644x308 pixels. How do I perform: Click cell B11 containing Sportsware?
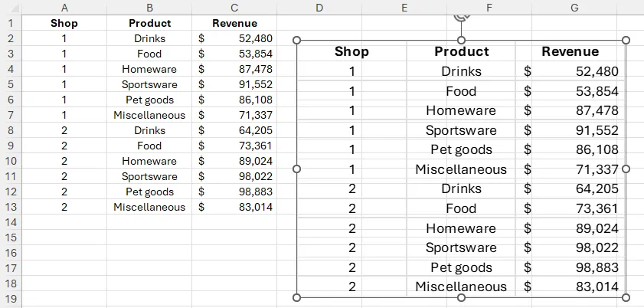pos(149,176)
